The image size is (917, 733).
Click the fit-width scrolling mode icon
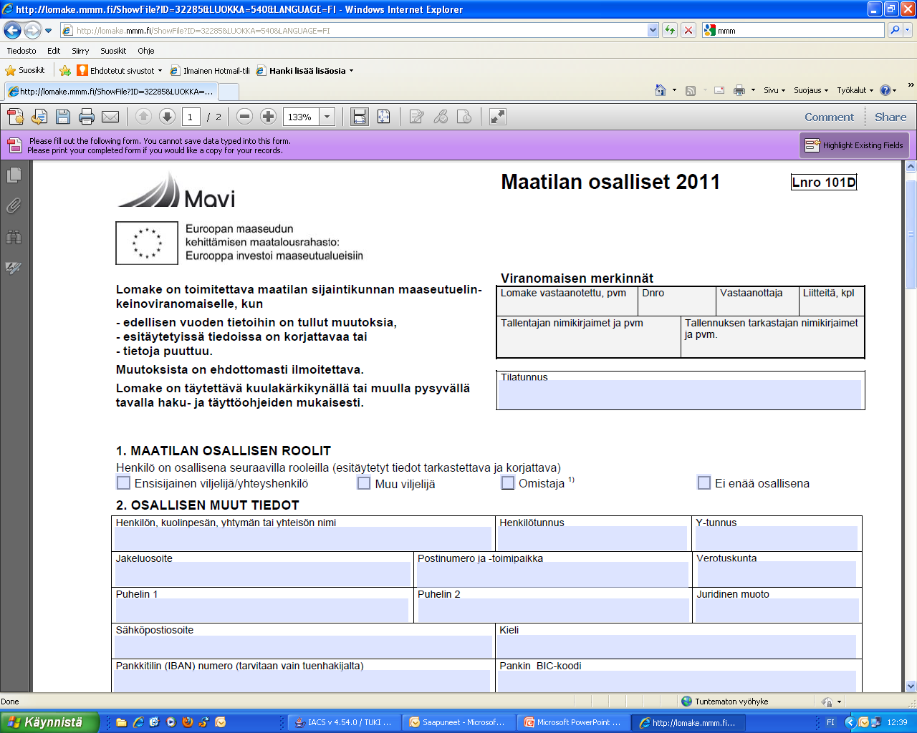coord(360,117)
